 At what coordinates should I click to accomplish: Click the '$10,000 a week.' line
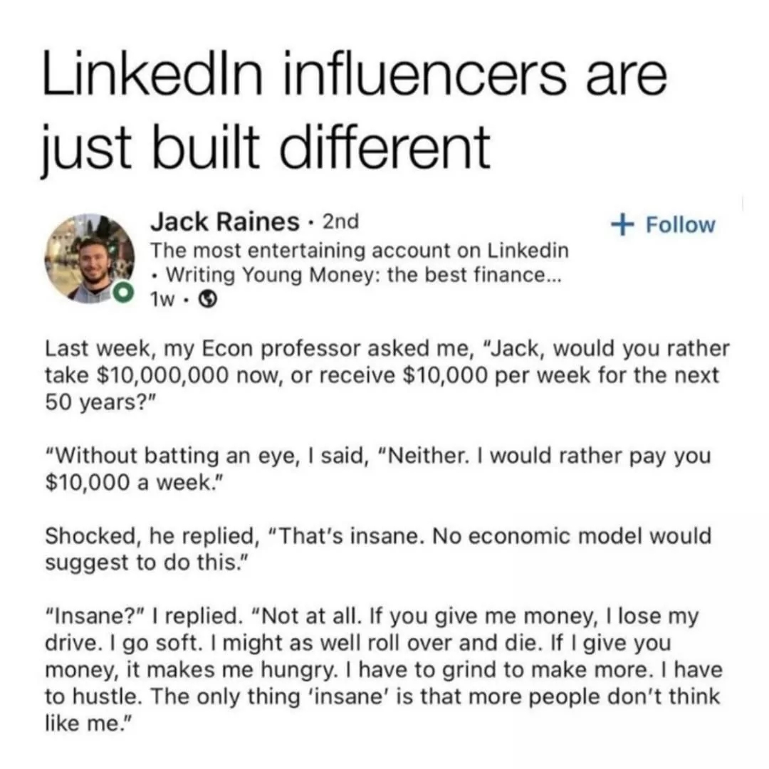135,483
